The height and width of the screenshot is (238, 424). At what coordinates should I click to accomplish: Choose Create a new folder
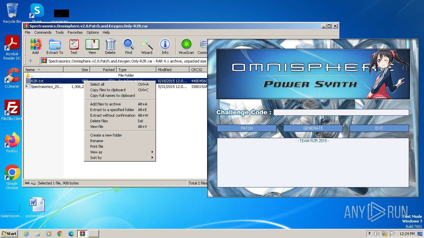(120, 135)
